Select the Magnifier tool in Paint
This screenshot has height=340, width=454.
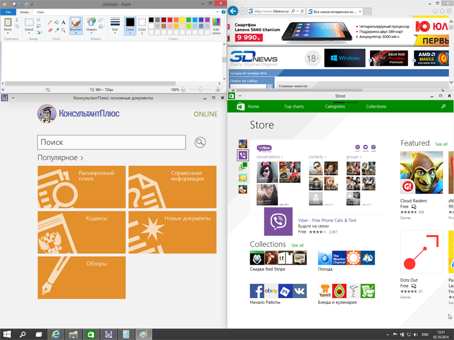[x=64, y=30]
